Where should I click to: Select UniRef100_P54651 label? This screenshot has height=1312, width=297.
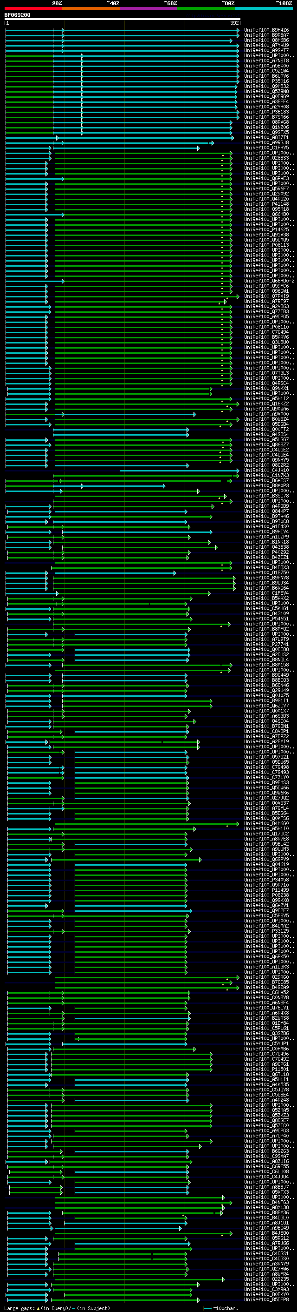[266, 619]
